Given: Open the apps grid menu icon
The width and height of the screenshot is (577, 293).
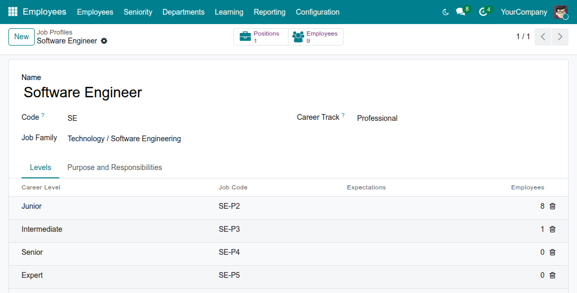Looking at the screenshot, I should pyautogui.click(x=13, y=12).
